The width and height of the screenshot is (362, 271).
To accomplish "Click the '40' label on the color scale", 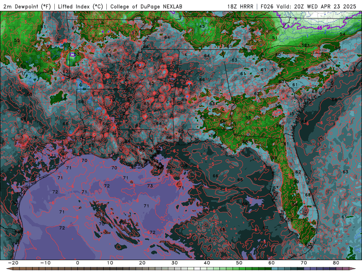I will (x=207, y=263).
